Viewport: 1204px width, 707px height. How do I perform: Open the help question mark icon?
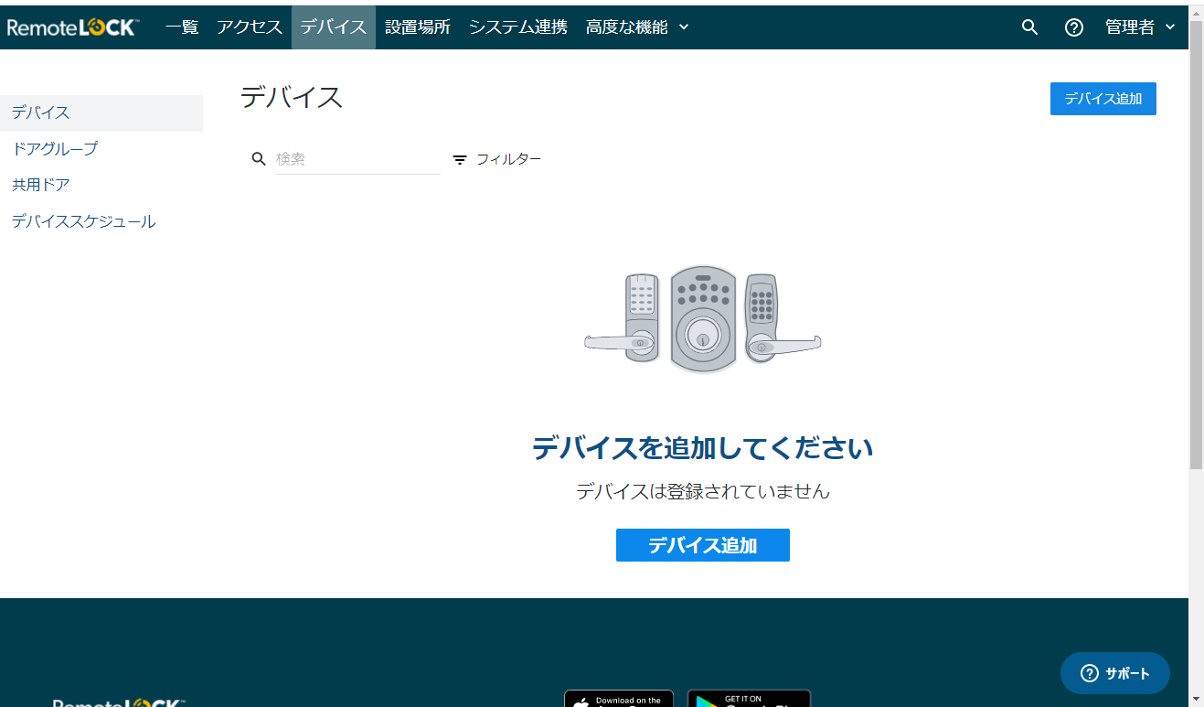coord(1074,27)
